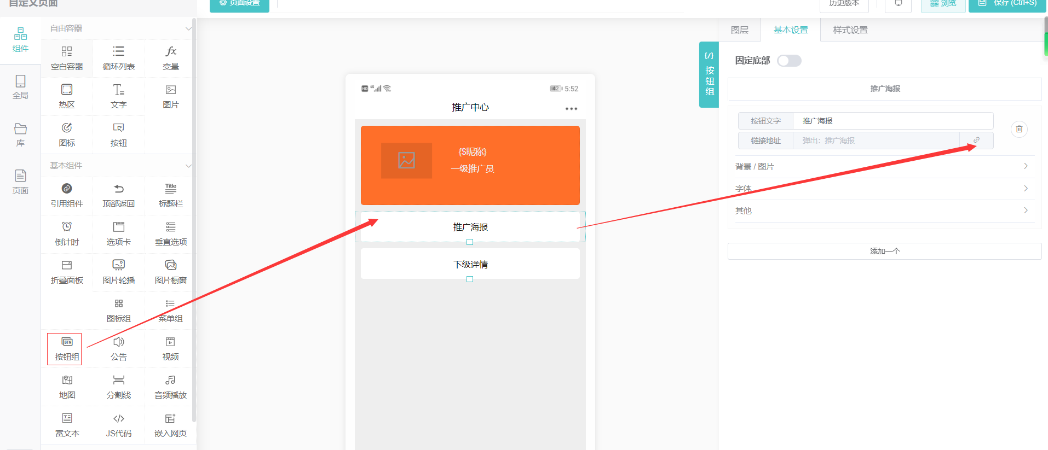Click the 页面设置 button
Image resolution: width=1048 pixels, height=450 pixels.
(x=239, y=4)
